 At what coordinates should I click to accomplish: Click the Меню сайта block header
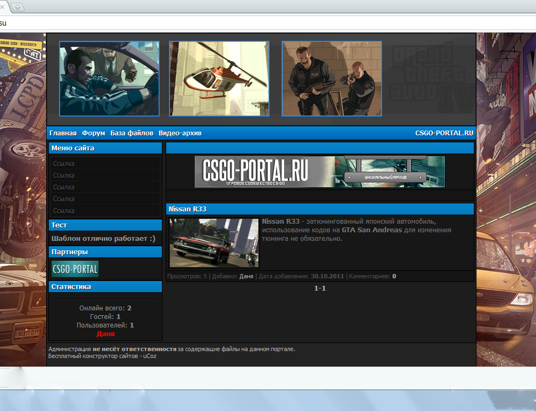(x=105, y=148)
